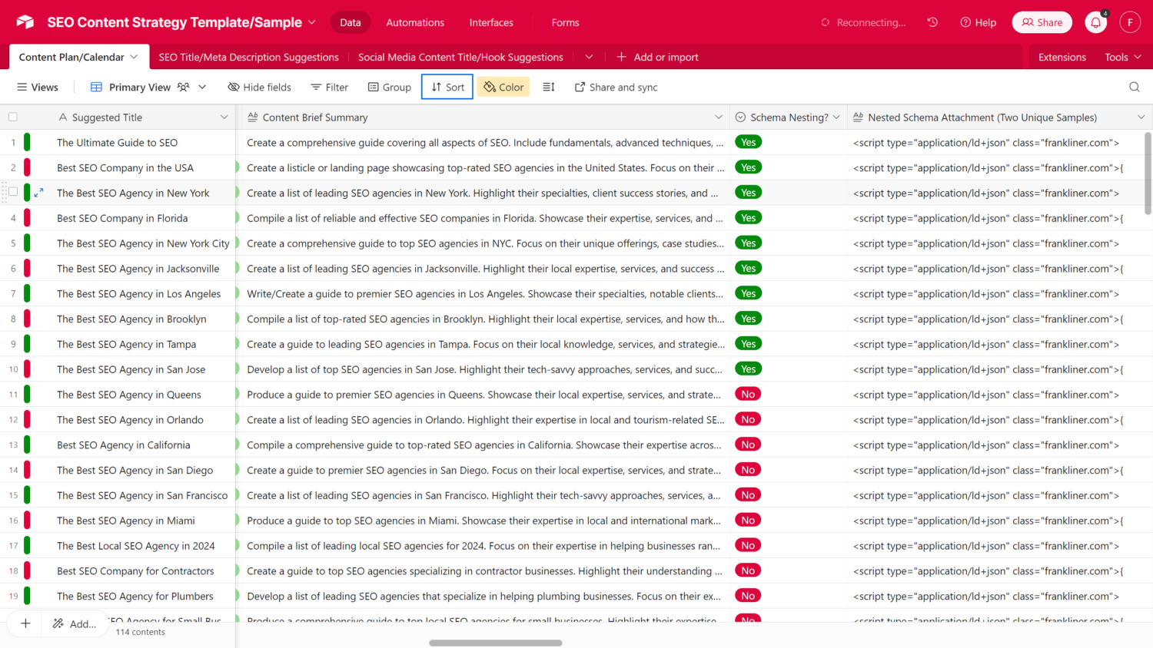Image resolution: width=1153 pixels, height=648 pixels.
Task: Open the user account avatar
Action: click(x=1129, y=22)
